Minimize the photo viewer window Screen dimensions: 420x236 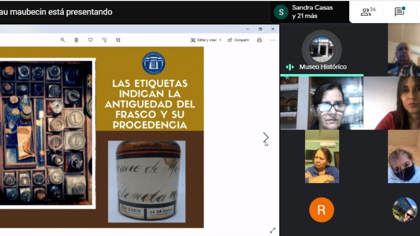tap(247, 29)
